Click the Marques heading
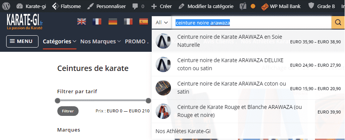Screen dimensions: 345x140 (69, 130)
